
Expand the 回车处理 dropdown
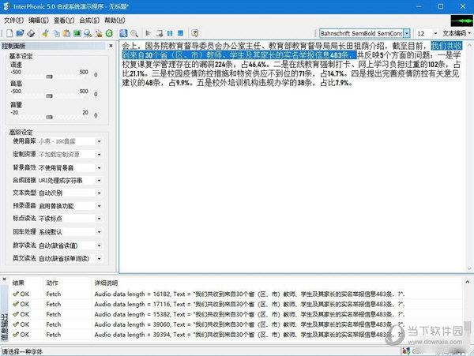tap(99, 232)
